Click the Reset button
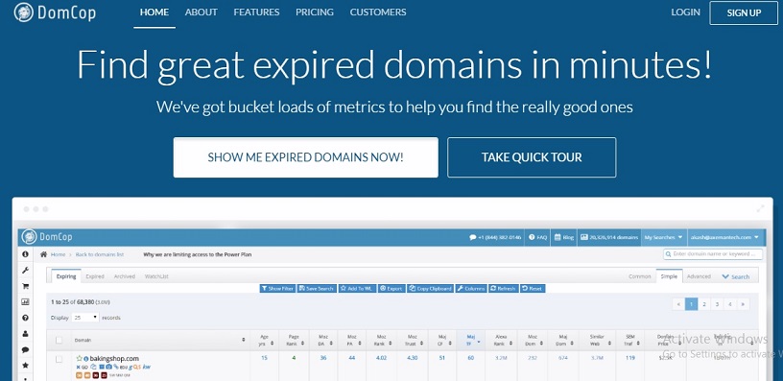 point(533,289)
